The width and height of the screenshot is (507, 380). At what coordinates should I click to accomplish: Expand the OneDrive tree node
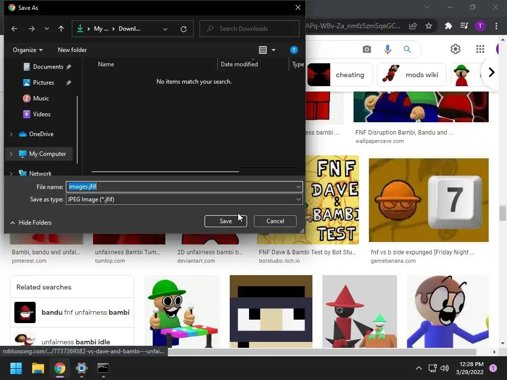tap(11, 134)
